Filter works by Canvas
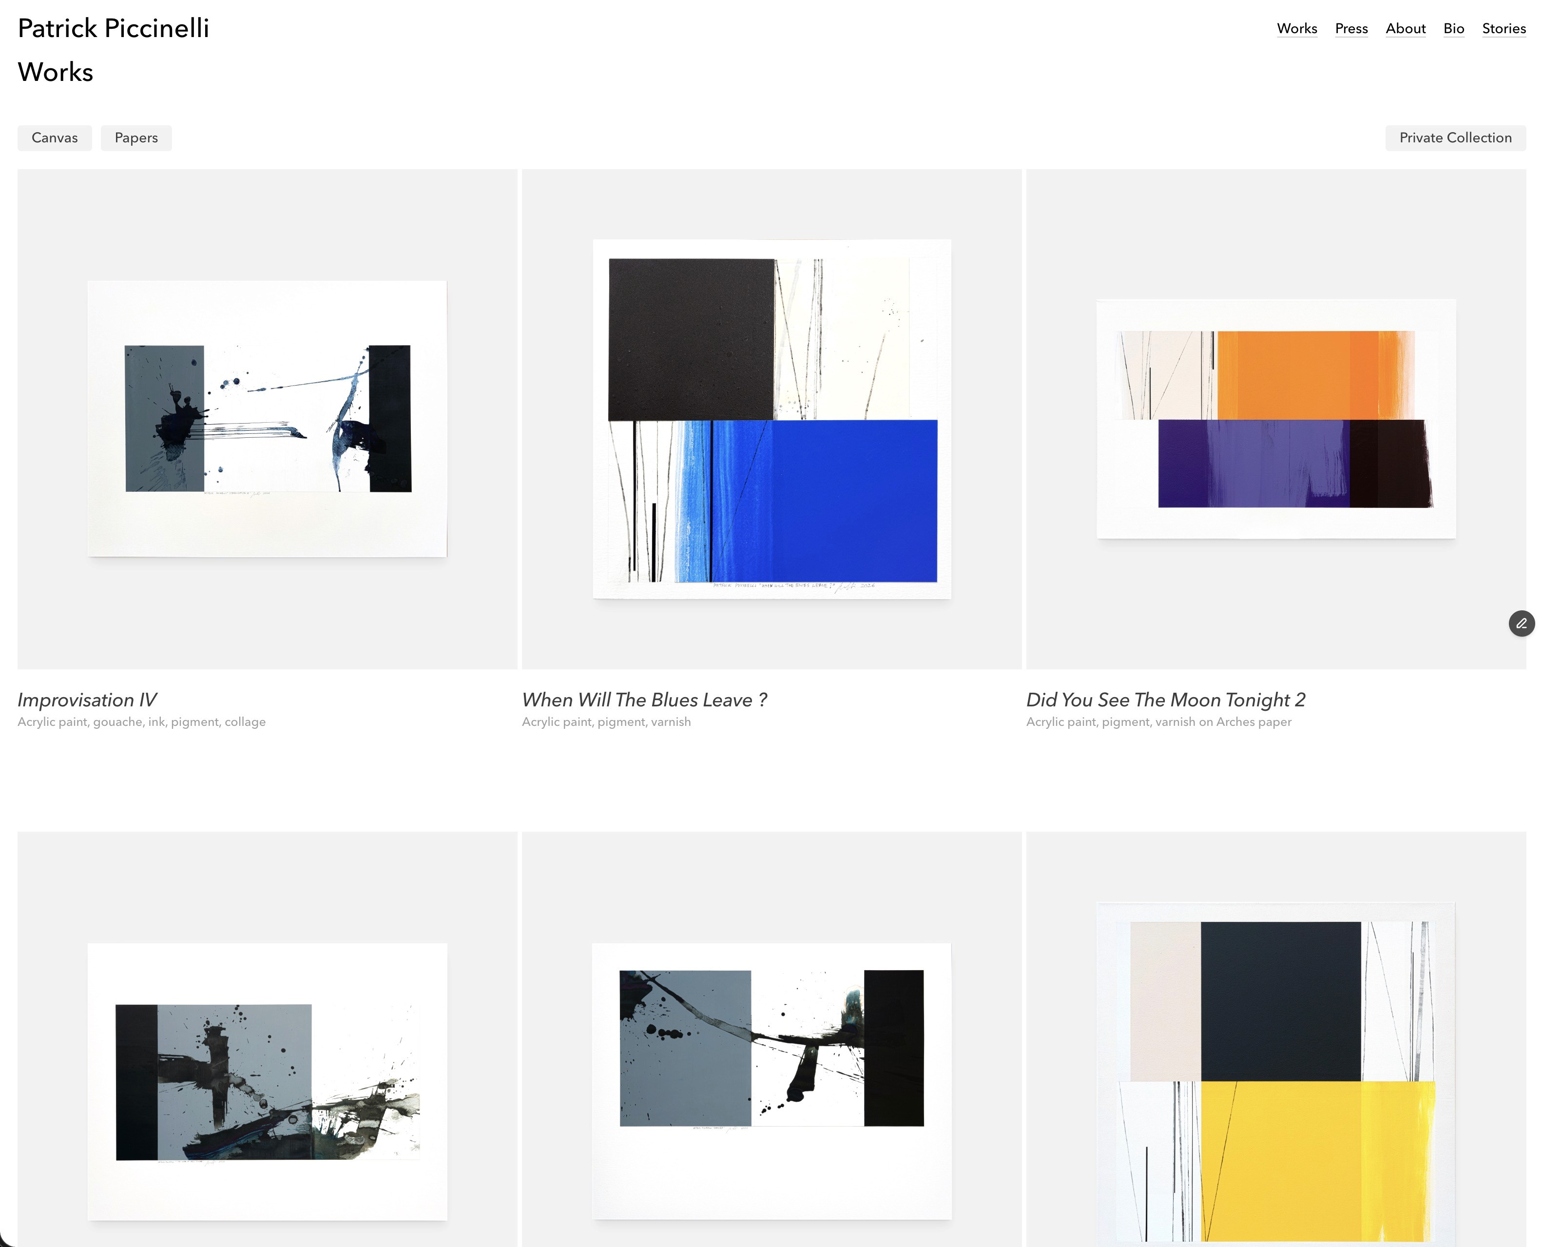This screenshot has height=1247, width=1543. [x=55, y=138]
